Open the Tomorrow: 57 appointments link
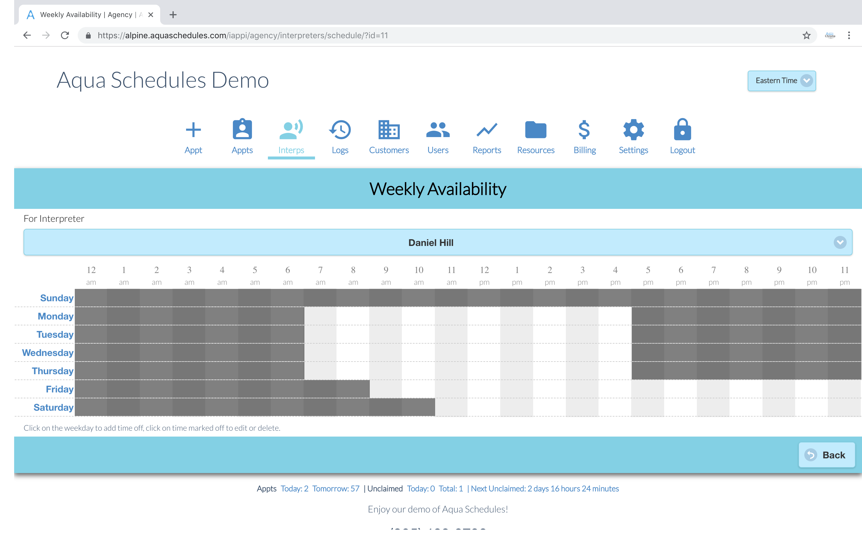This screenshot has width=862, height=546. [x=335, y=488]
